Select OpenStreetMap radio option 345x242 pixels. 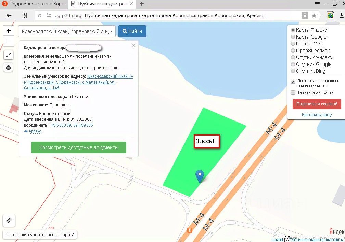(x=293, y=51)
